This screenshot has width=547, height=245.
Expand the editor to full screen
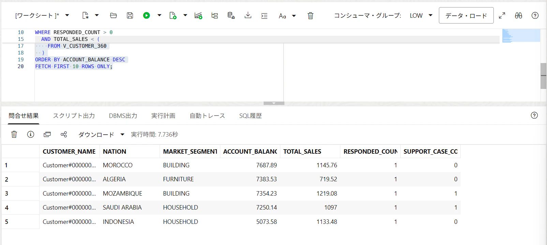pos(502,15)
